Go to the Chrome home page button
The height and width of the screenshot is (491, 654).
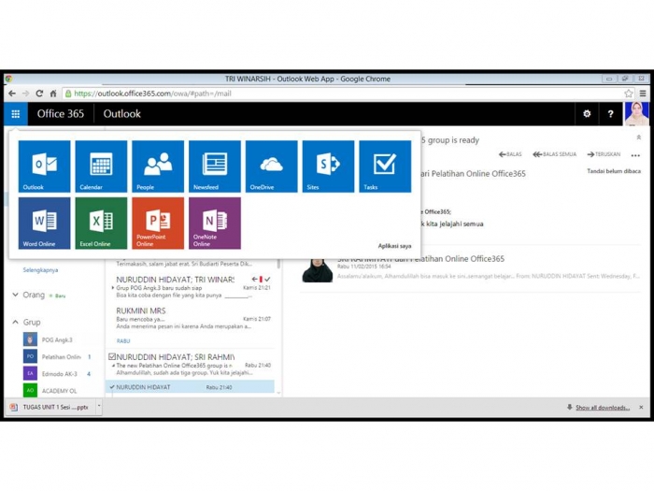[53, 94]
